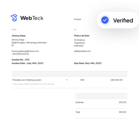139x132 pixels.
Task: Click the blue Verified checkmark icon
Action: click(x=105, y=20)
